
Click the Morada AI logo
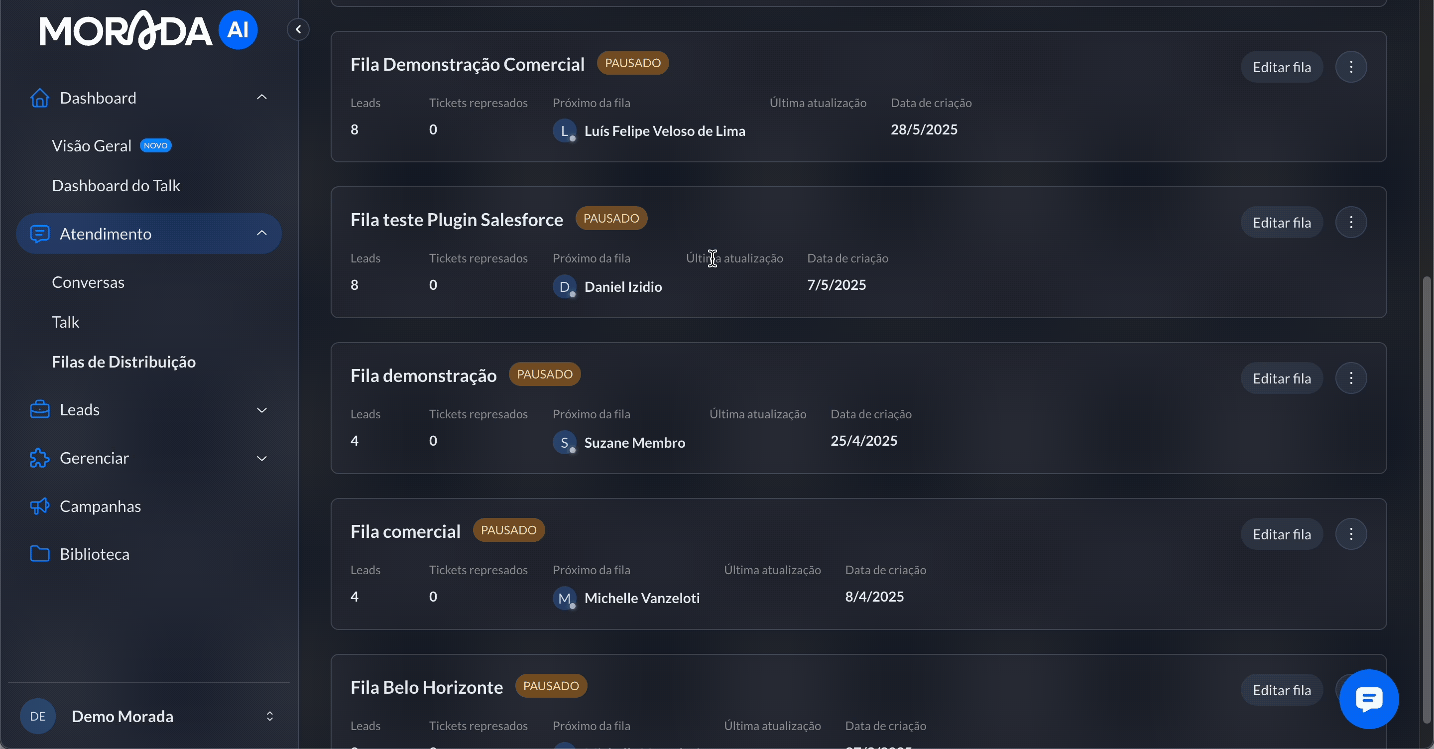pyautogui.click(x=148, y=30)
